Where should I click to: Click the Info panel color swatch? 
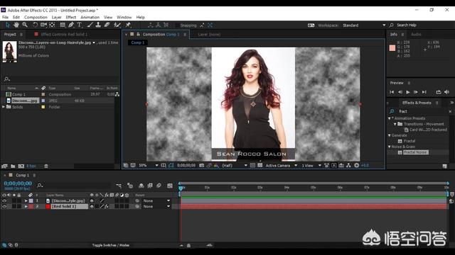(392, 48)
